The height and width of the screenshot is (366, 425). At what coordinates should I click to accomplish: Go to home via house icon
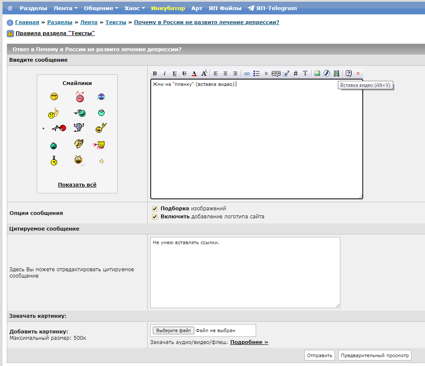pyautogui.click(x=10, y=8)
